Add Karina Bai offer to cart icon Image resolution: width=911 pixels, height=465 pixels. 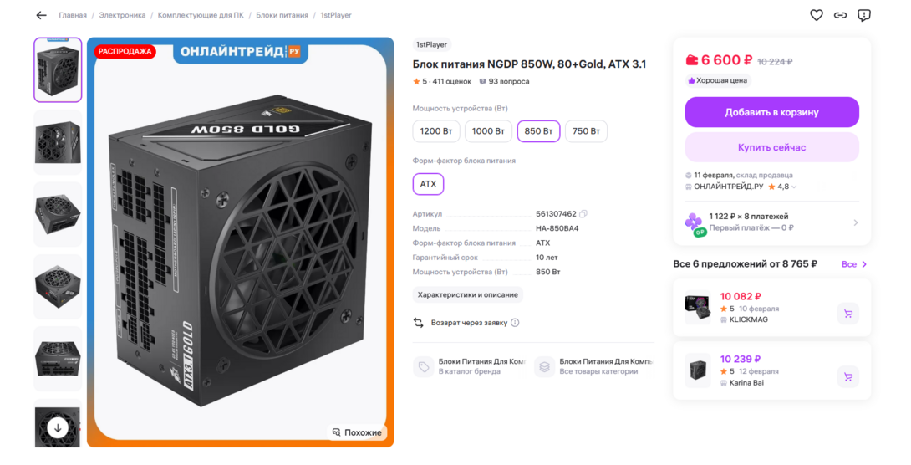pyautogui.click(x=848, y=376)
